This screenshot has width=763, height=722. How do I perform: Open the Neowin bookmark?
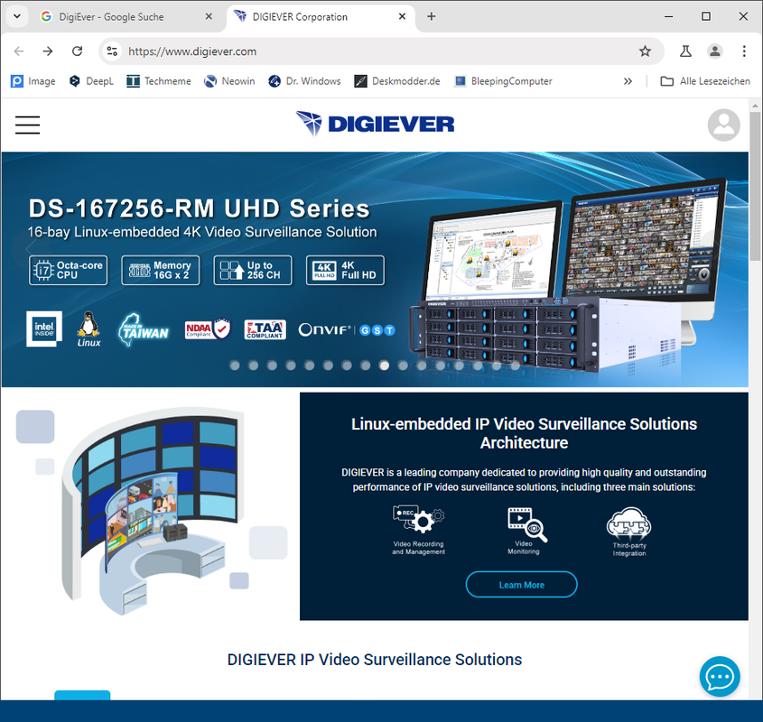229,81
